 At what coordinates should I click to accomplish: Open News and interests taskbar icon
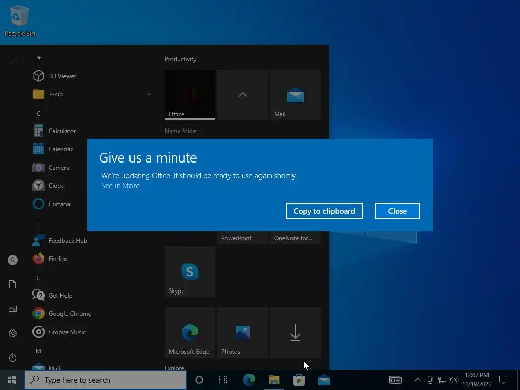pyautogui.click(x=395, y=380)
